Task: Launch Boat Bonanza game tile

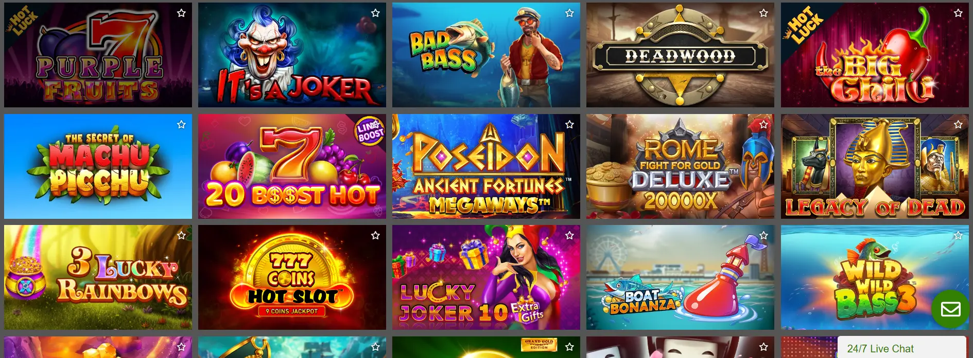Action: tap(680, 277)
